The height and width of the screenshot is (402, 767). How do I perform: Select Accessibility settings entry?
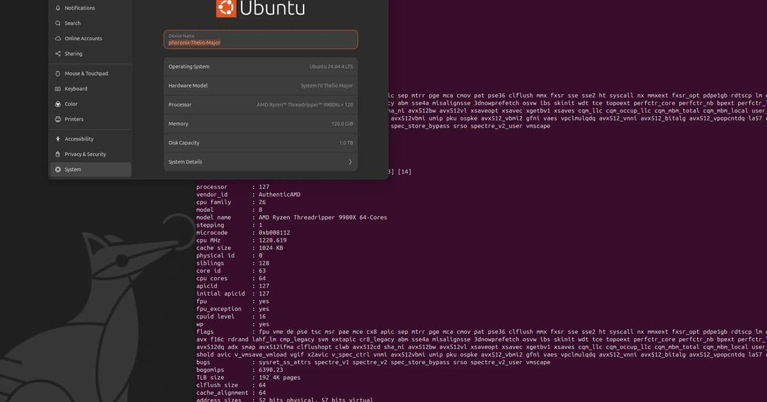pos(91,139)
